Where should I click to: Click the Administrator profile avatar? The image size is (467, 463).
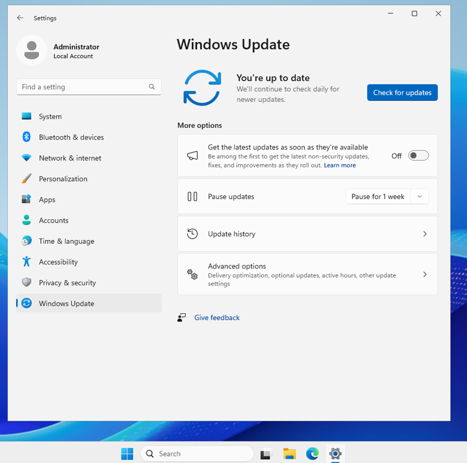(x=32, y=50)
